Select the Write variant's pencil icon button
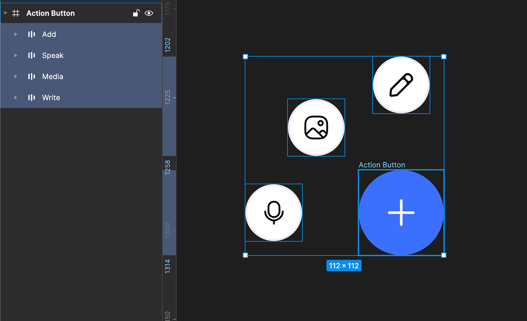The image size is (527, 321). click(x=401, y=85)
